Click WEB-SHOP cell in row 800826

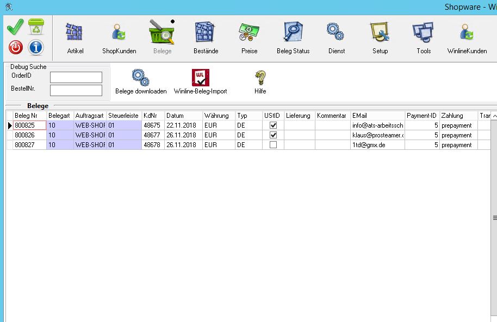click(90, 135)
